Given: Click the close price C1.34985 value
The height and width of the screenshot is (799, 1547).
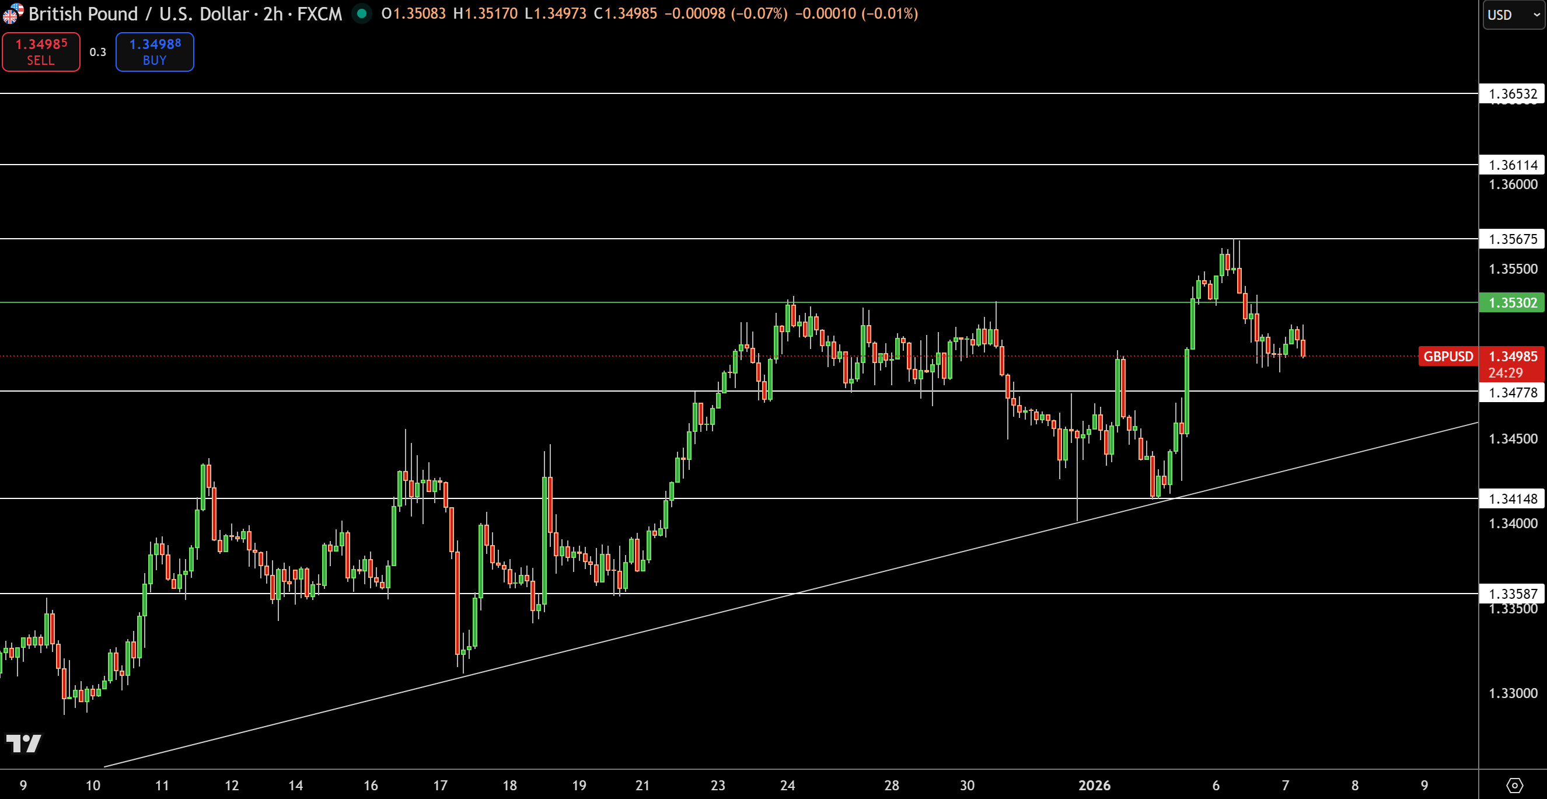Looking at the screenshot, I should [x=625, y=13].
